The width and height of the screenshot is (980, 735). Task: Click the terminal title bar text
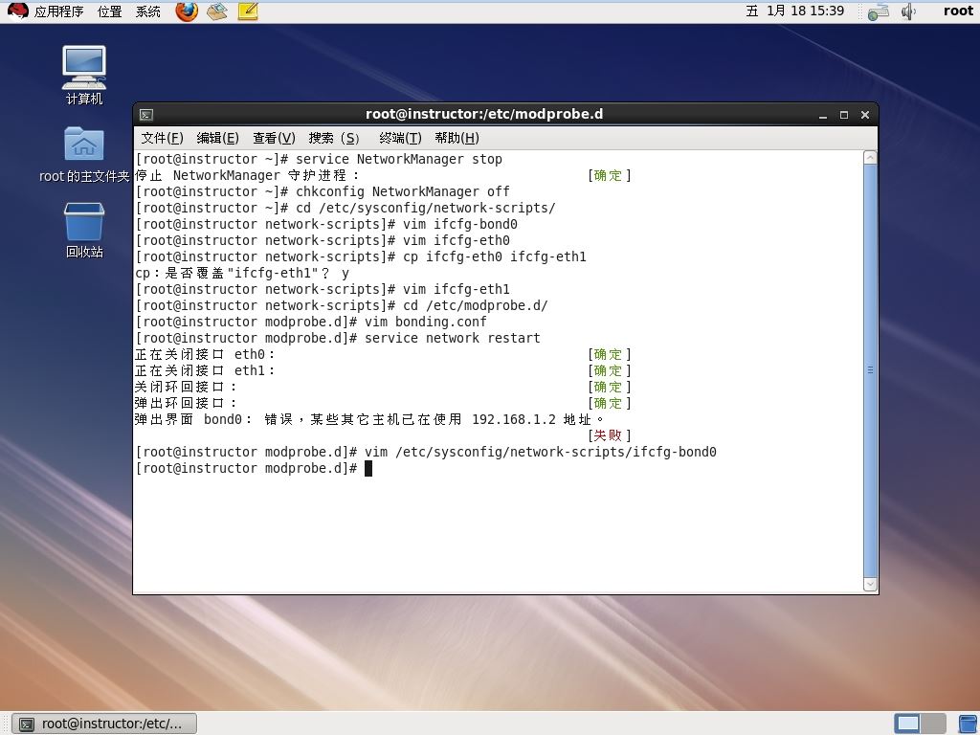coord(484,115)
